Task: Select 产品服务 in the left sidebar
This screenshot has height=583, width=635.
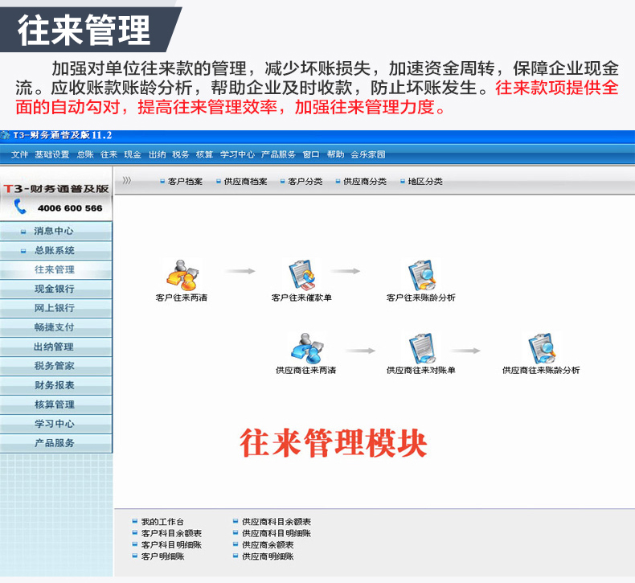Action: pos(56,443)
